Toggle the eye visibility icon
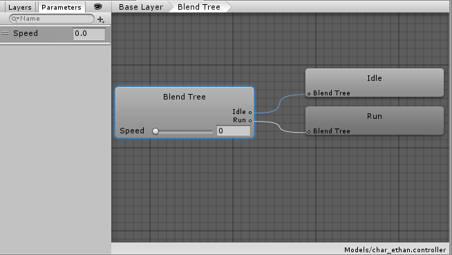 tap(98, 7)
